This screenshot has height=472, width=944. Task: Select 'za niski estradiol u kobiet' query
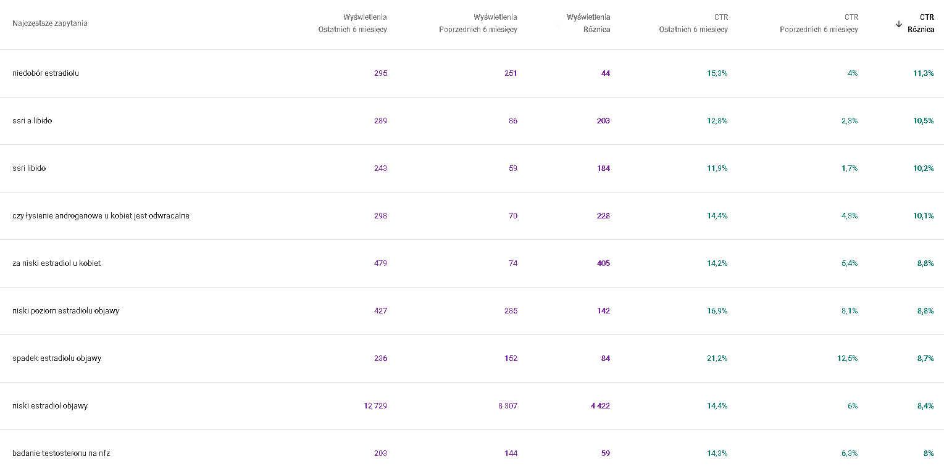[56, 263]
